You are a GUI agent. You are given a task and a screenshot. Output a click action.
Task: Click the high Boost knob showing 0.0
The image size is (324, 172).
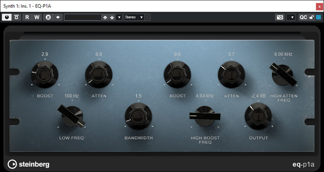(x=177, y=74)
